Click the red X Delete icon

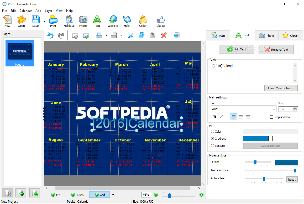coord(164,35)
